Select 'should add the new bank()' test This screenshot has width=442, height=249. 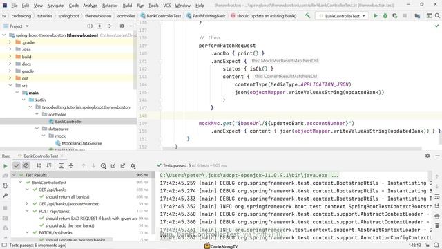click(70, 225)
